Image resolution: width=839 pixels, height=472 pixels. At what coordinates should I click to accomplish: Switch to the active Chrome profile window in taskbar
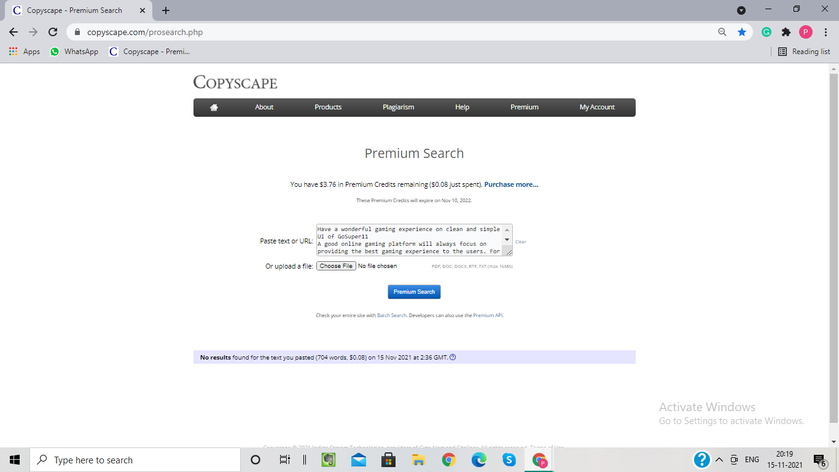tap(539, 460)
